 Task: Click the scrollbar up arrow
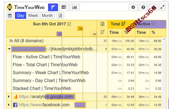point(164,39)
